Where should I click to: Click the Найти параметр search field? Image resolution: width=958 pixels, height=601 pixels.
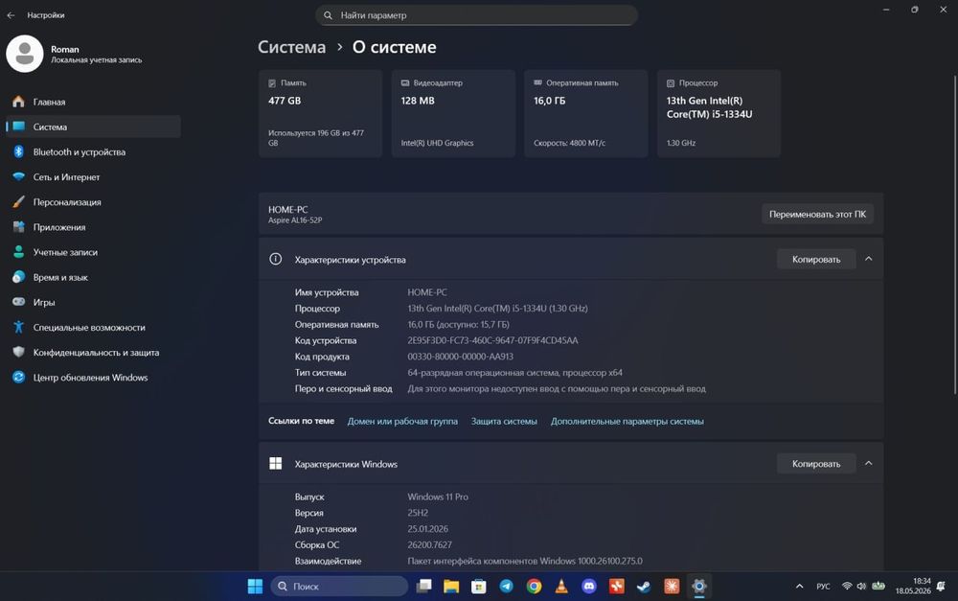(x=476, y=15)
